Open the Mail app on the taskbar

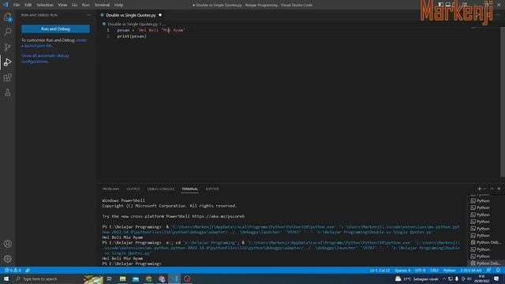tap(136, 278)
